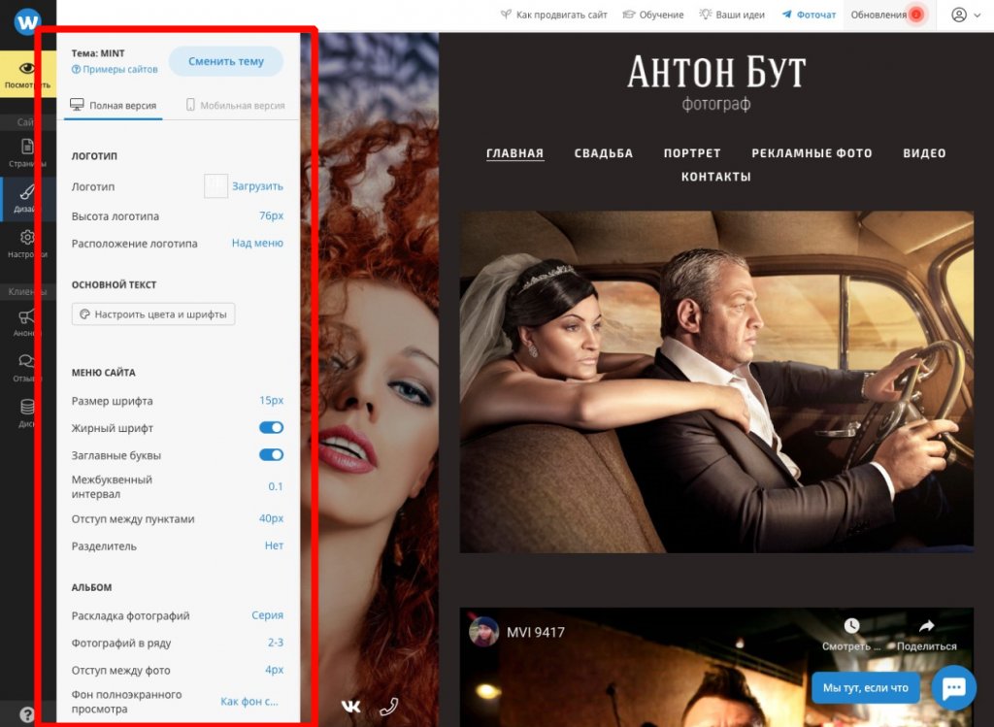Click the Сменить тему button
Image resolution: width=994 pixels, height=727 pixels.
click(225, 61)
